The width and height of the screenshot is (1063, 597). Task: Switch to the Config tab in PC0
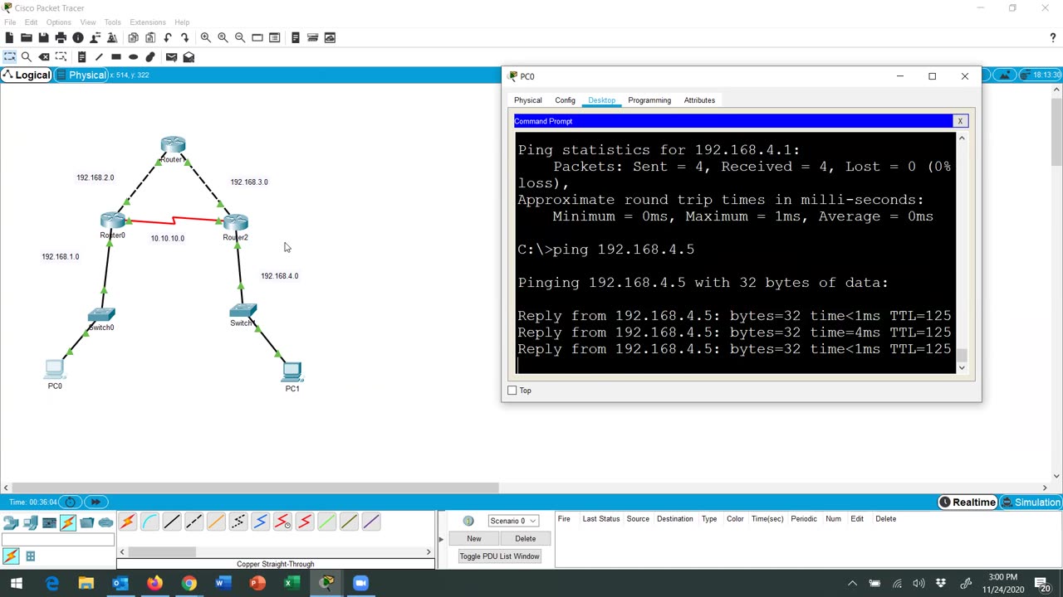point(565,100)
